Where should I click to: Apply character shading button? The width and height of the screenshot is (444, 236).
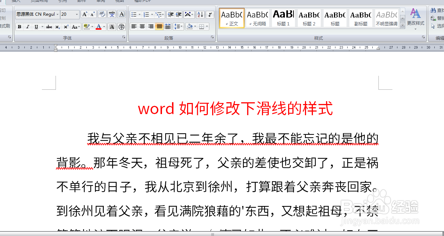click(x=112, y=27)
